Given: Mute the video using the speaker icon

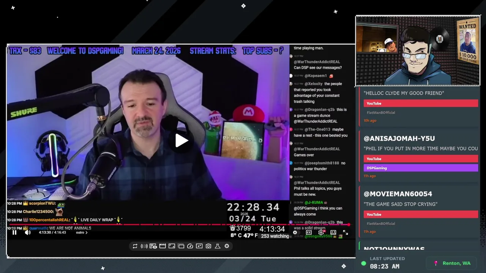Looking at the screenshot, I should pyautogui.click(x=28, y=232).
